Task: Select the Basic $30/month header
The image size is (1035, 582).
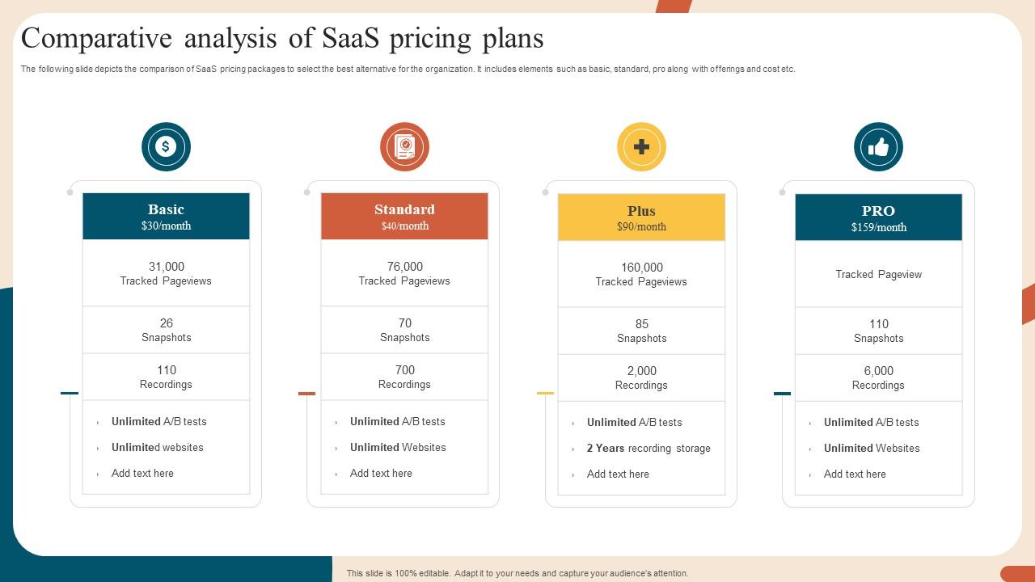Action: click(x=166, y=217)
